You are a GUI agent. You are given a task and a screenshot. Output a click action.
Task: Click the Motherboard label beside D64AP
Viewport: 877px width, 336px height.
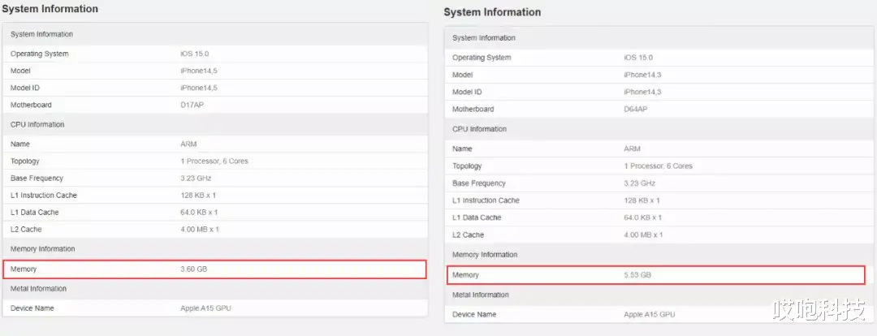[473, 110]
